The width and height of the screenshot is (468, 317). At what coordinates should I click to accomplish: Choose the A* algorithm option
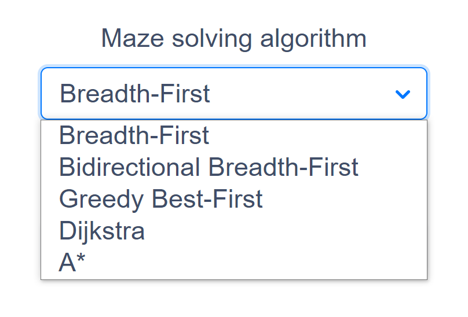[72, 262]
